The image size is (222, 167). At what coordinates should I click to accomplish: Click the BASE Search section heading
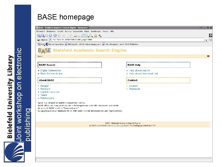tap(47, 65)
